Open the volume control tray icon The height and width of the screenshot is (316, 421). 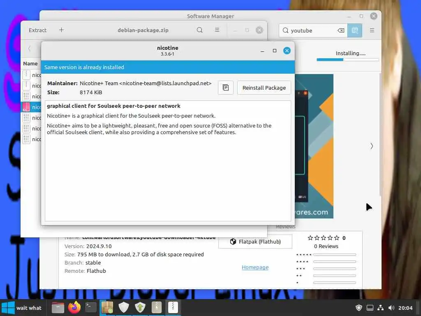(391, 308)
